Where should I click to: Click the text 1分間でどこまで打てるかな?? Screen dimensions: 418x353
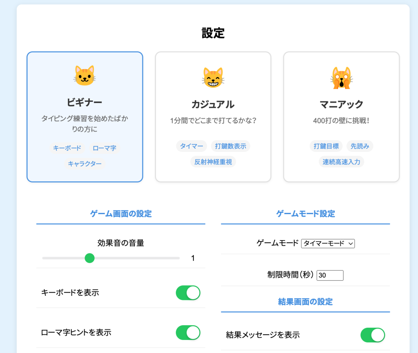(x=213, y=121)
